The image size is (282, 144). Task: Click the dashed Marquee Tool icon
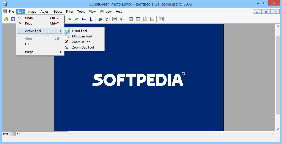point(67,36)
